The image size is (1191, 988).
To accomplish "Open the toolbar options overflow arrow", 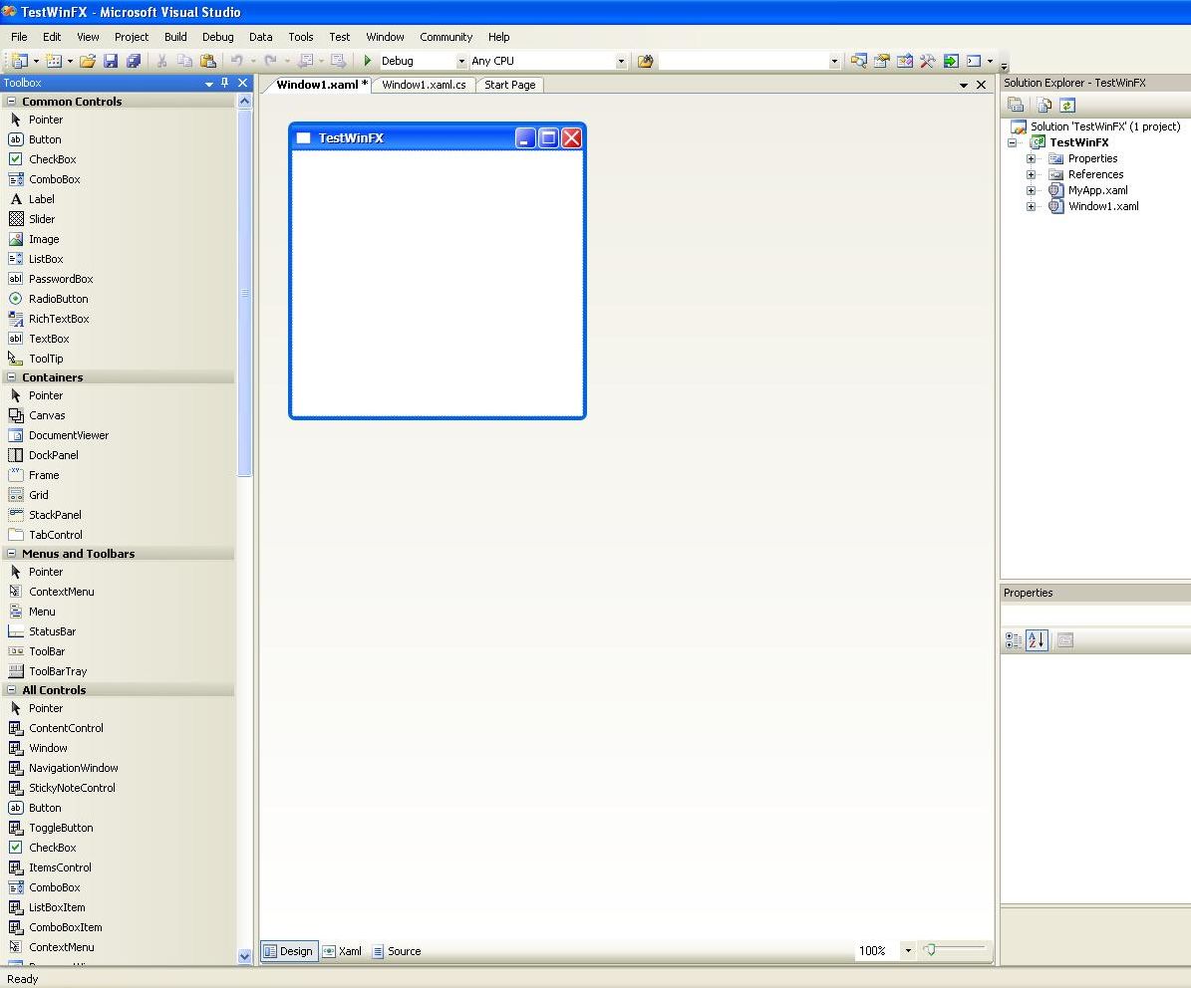I will [1005, 66].
